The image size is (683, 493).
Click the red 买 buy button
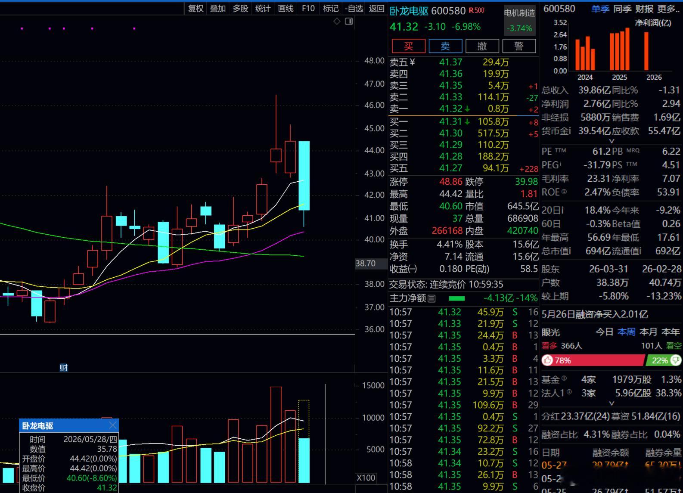pyautogui.click(x=409, y=46)
